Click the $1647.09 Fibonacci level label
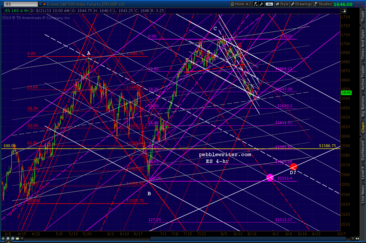This screenshot has height=243, width=366. (x=284, y=89)
